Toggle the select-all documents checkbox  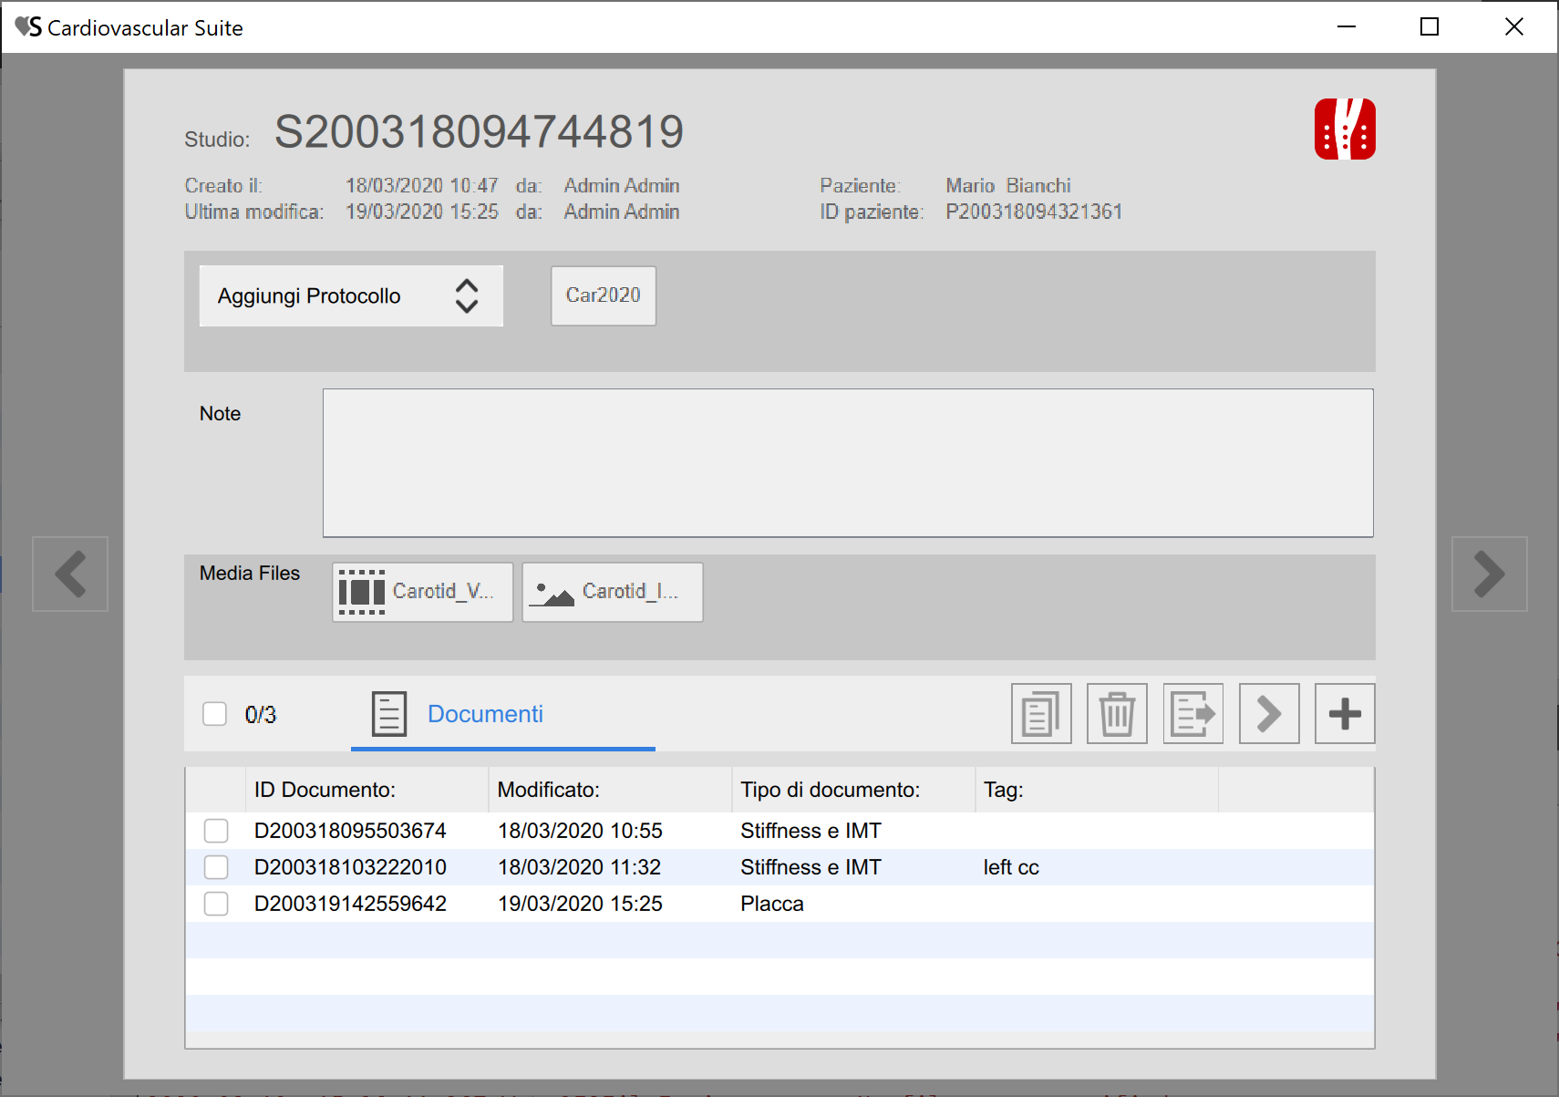click(215, 714)
